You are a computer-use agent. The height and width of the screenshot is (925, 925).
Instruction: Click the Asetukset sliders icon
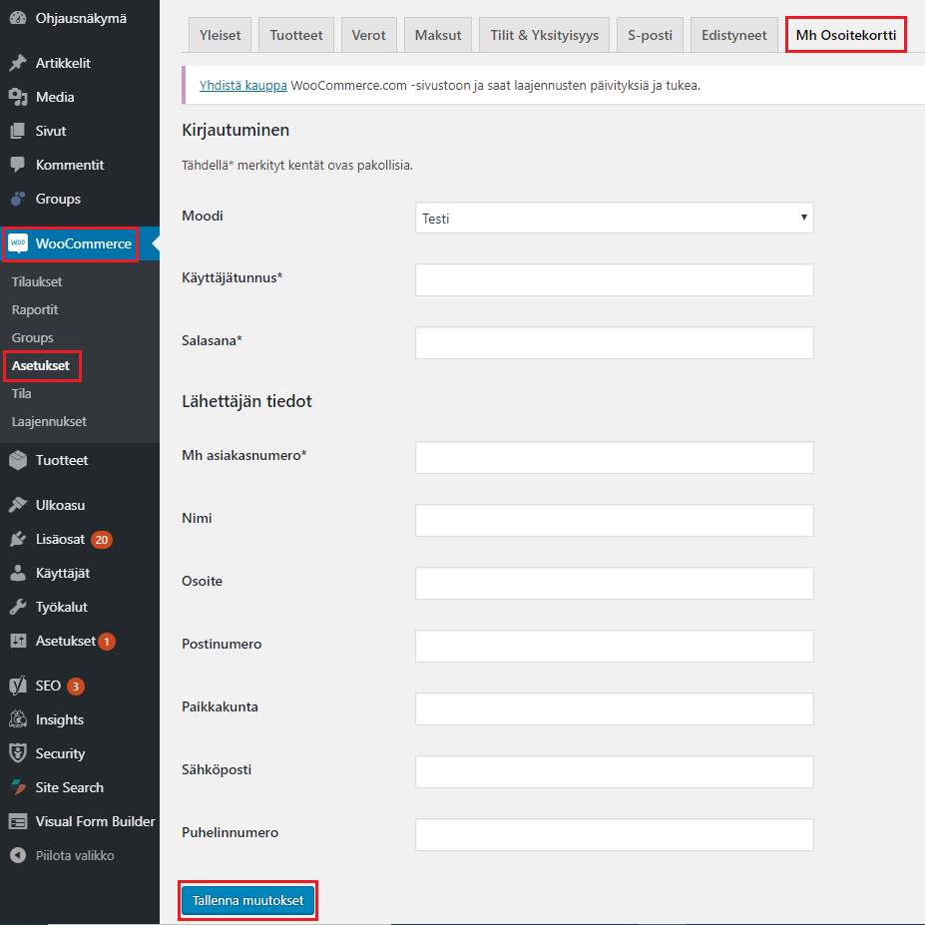(18, 641)
